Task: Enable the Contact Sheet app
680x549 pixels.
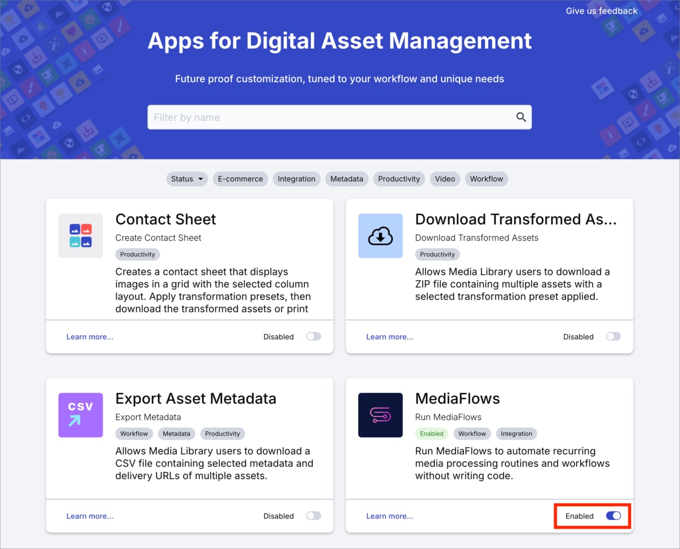Action: (313, 336)
